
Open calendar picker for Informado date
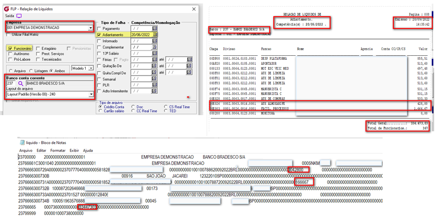click(x=155, y=41)
